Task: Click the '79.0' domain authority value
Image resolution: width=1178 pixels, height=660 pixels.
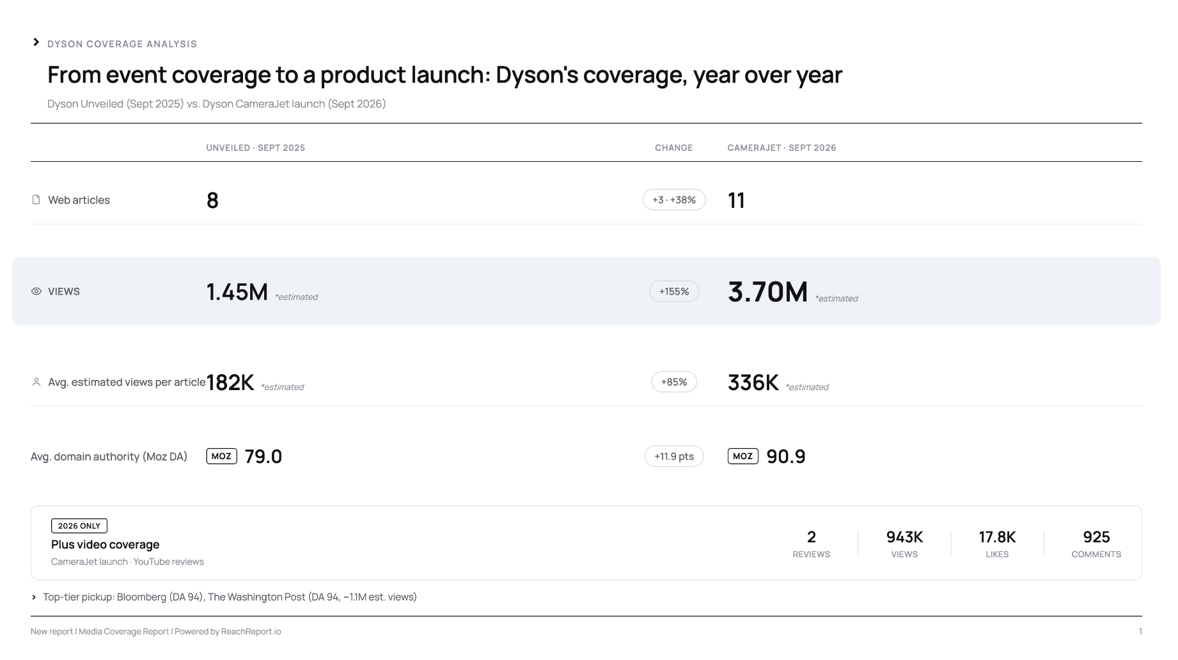Action: point(263,457)
